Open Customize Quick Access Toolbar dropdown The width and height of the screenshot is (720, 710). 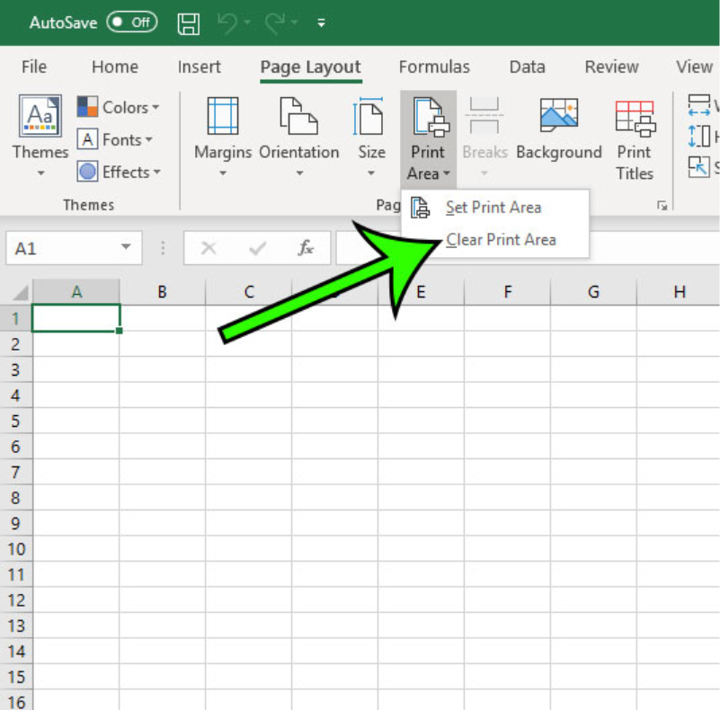point(322,22)
